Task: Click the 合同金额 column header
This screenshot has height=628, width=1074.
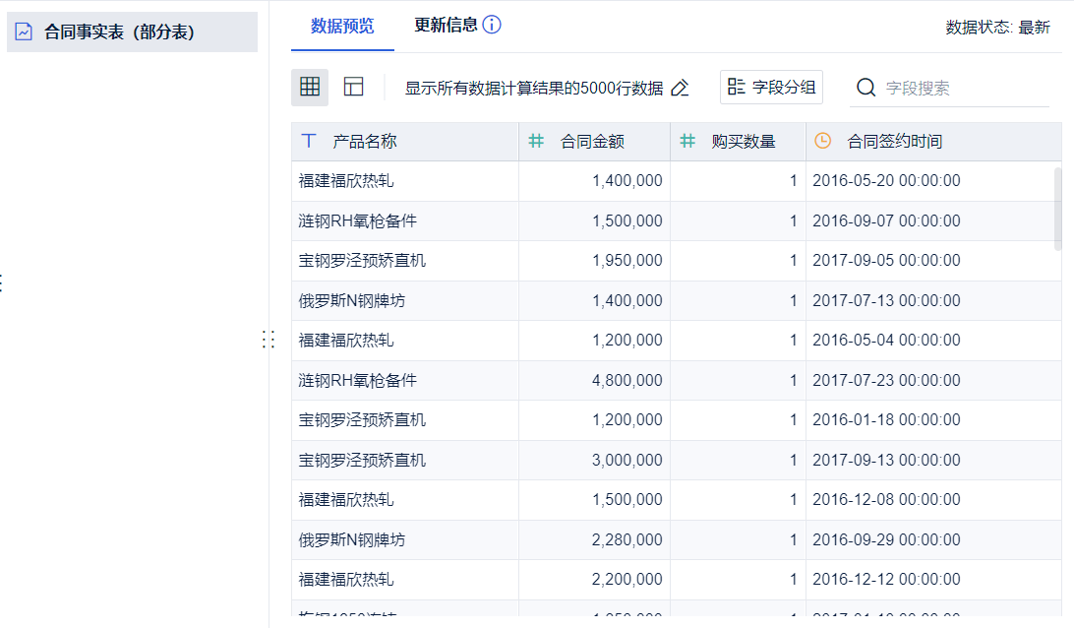Action: [x=594, y=142]
